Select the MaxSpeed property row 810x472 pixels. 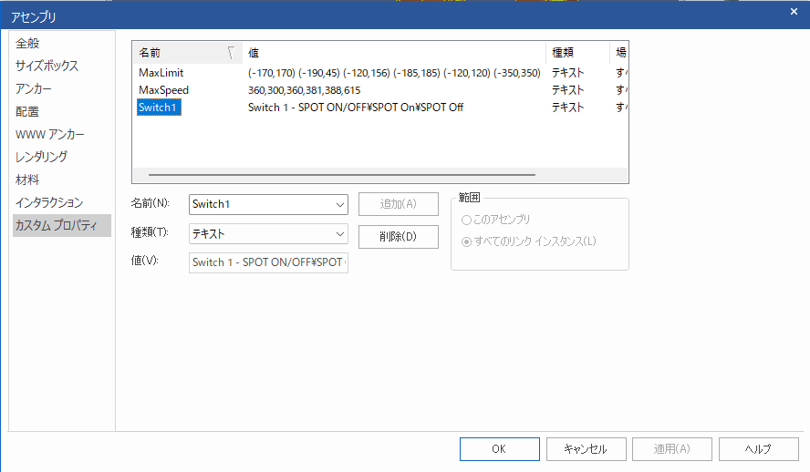(x=379, y=90)
